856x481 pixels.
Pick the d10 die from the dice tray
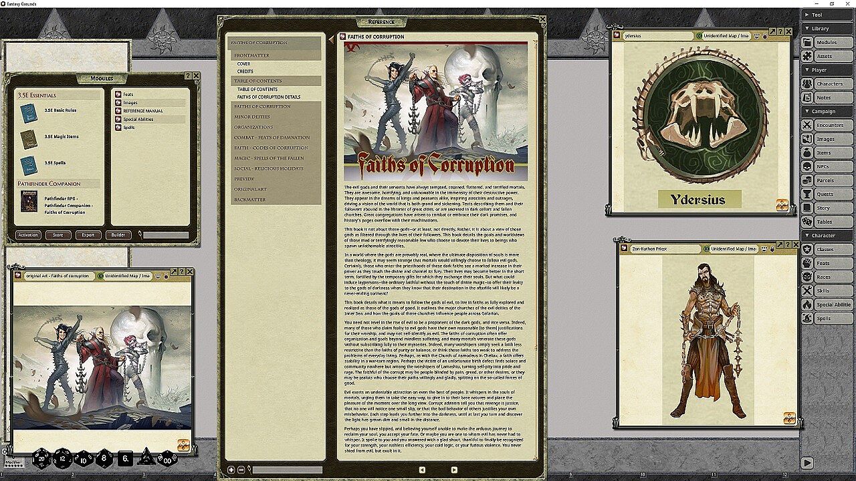(84, 459)
